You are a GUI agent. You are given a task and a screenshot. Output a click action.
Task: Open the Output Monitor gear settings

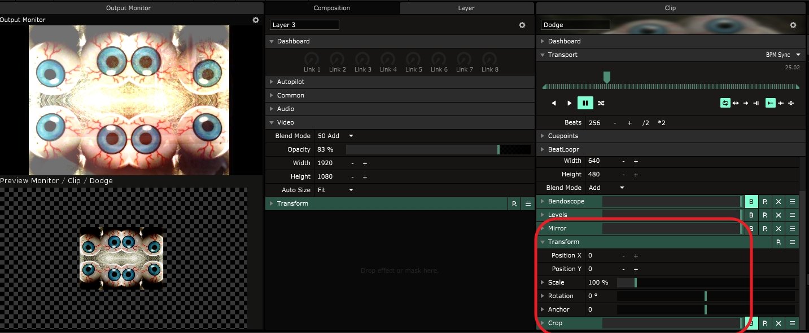click(256, 20)
